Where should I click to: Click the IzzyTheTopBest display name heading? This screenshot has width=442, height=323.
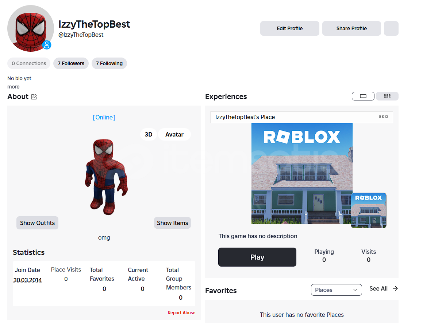[x=94, y=24]
